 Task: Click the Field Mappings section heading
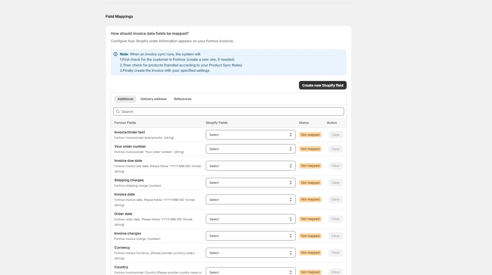(x=119, y=16)
